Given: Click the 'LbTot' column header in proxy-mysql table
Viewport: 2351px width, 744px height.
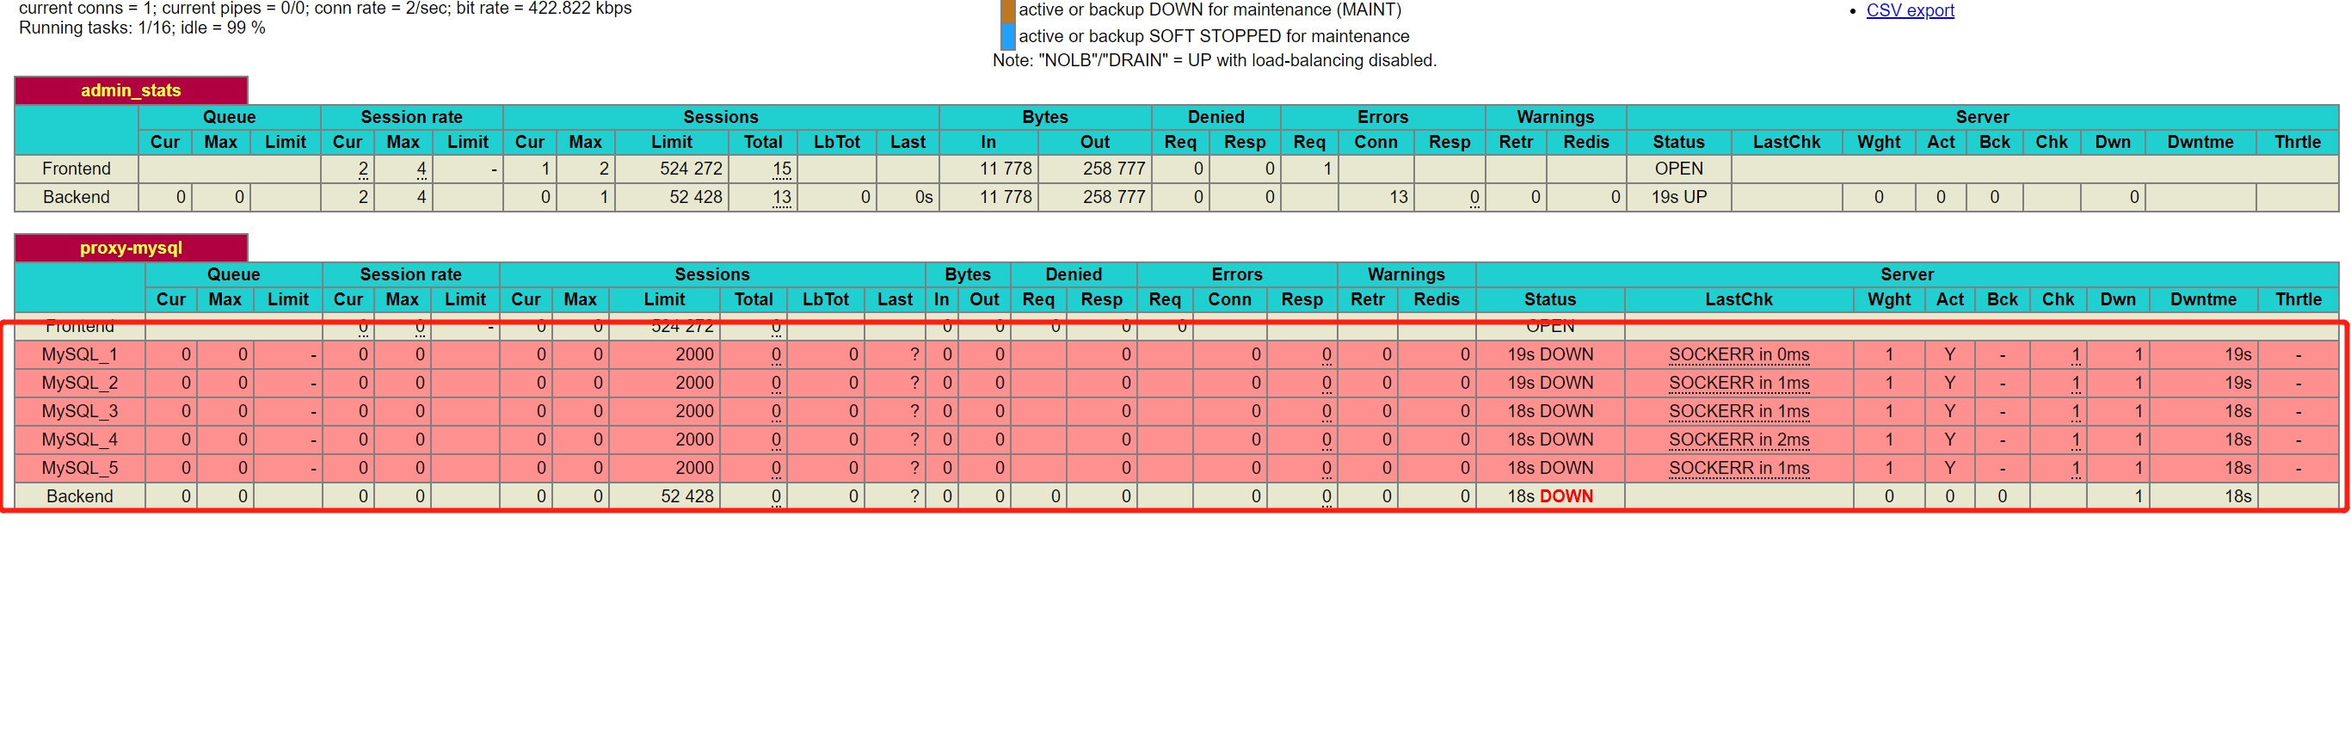Looking at the screenshot, I should 825,299.
